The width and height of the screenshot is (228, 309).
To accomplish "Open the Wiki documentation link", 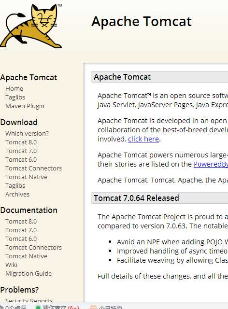I will point(11,265).
